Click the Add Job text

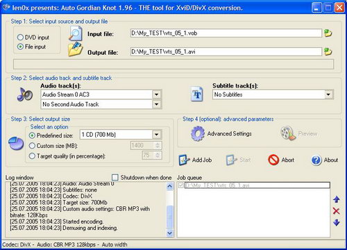[x=202, y=160]
